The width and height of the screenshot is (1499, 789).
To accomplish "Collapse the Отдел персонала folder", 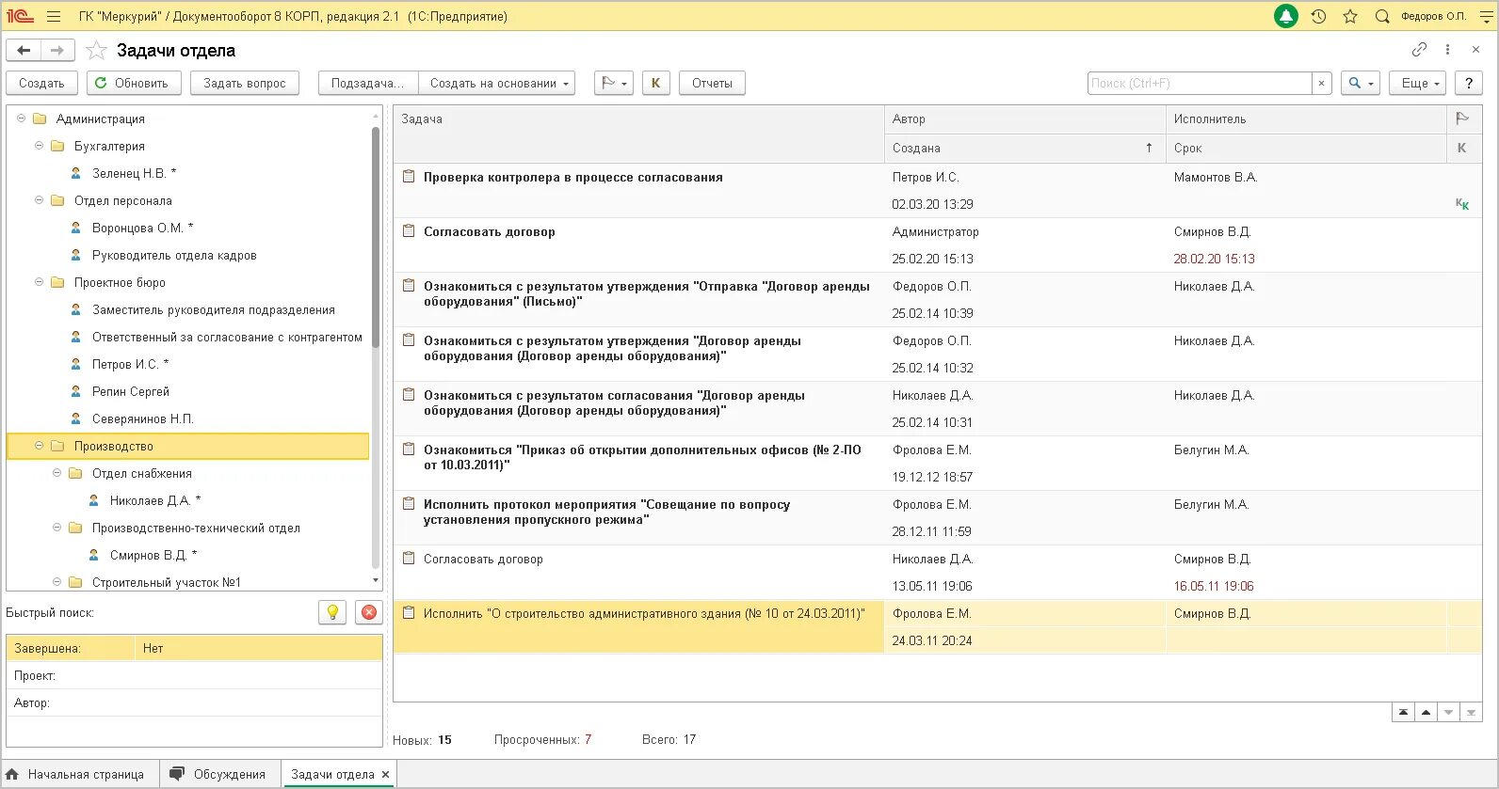I will tap(39, 200).
